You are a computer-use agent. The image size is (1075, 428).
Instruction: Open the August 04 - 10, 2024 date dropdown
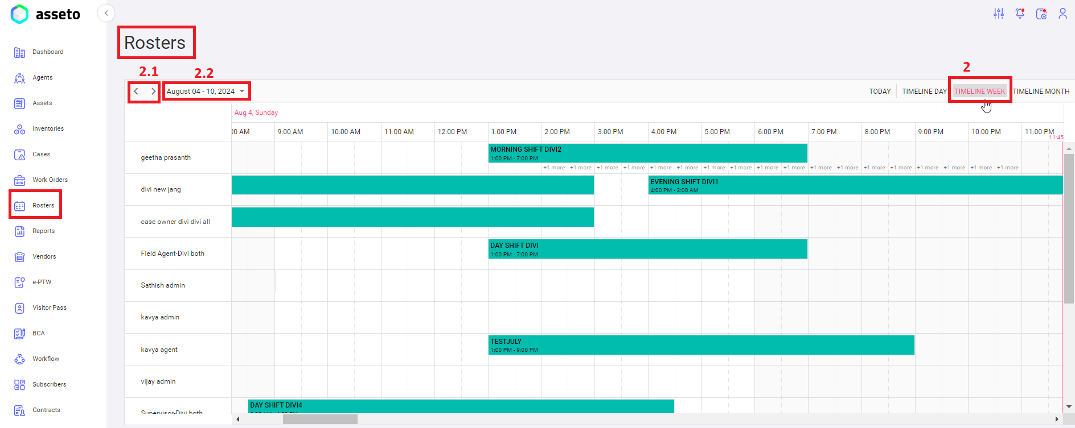click(x=206, y=91)
